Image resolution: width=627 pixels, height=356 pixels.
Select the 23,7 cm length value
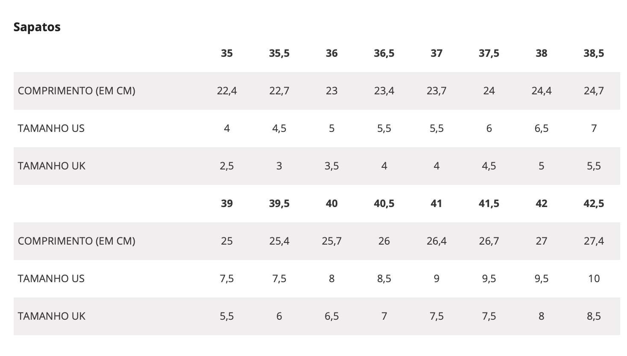click(437, 91)
